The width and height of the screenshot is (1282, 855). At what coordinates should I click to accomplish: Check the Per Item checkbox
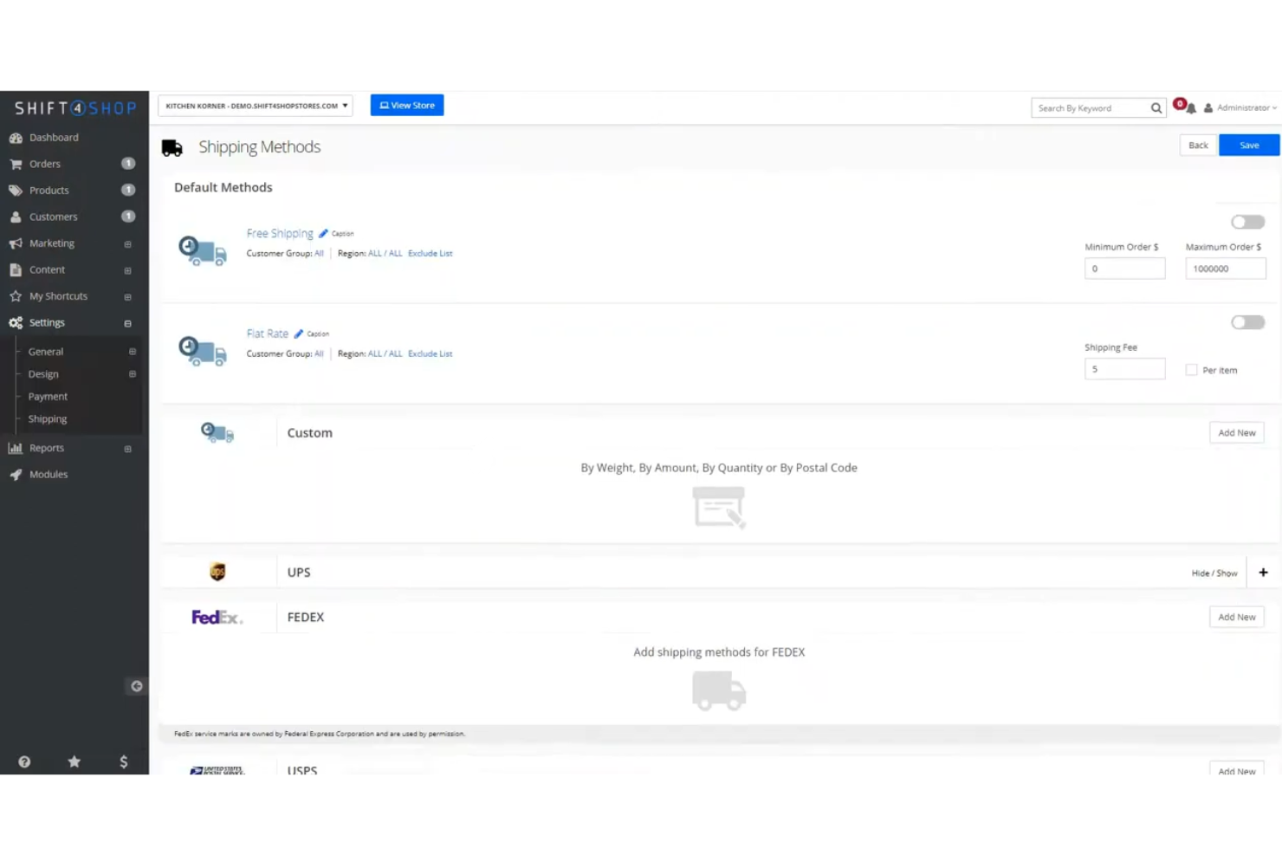pos(1192,370)
